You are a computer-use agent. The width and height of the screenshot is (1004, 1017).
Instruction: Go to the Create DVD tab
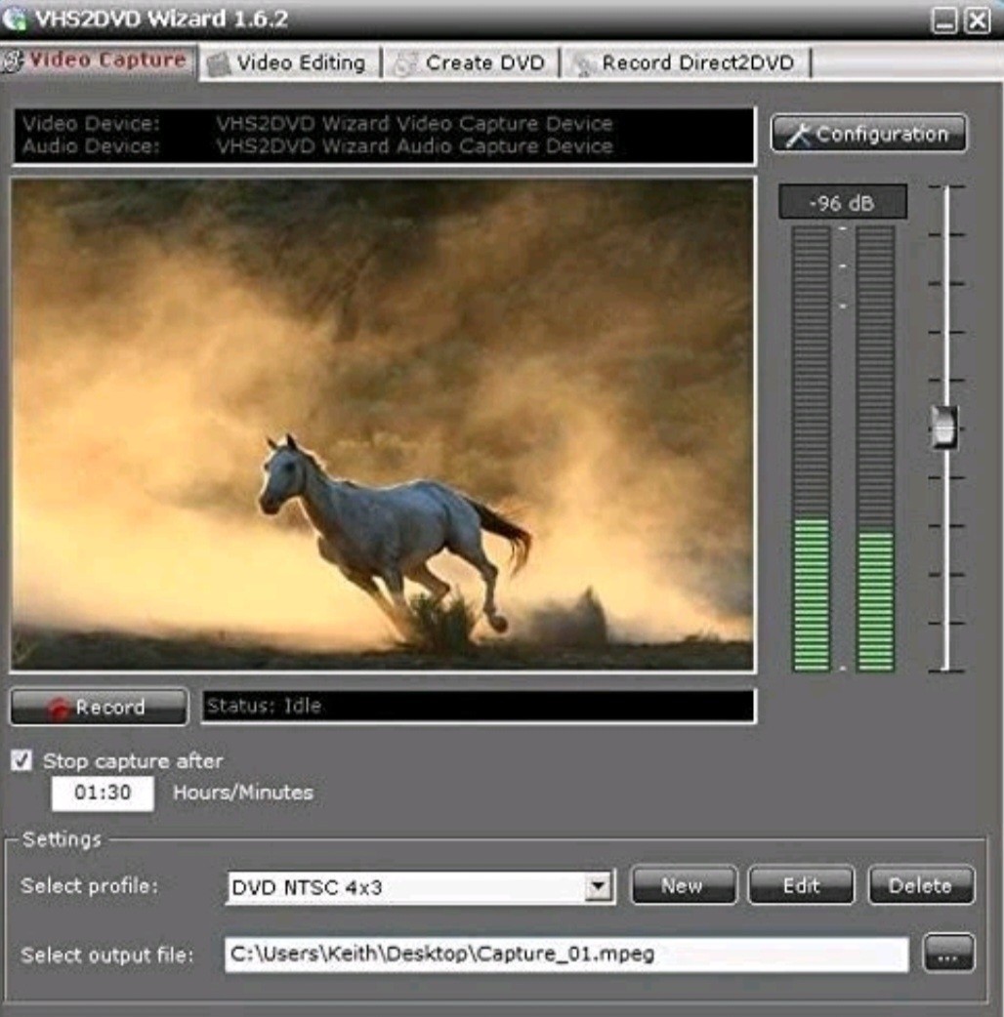pos(471,62)
